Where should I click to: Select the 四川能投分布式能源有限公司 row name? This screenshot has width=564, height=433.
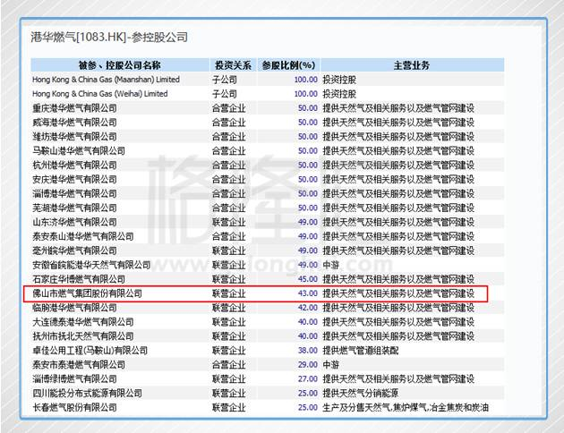click(x=88, y=393)
